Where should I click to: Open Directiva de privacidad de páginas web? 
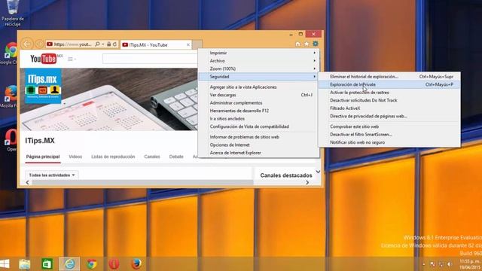point(389,117)
